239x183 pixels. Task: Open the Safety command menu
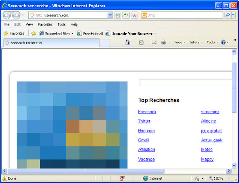tap(196, 42)
